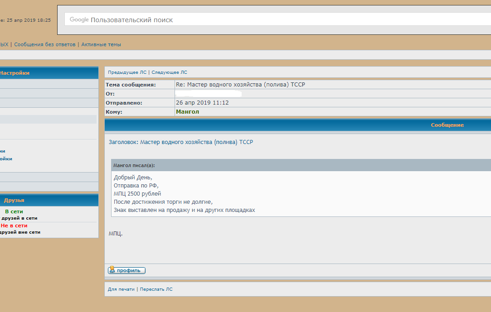Screen dimensions: 491x312
Task: Click the green В сети friends label
Action: pos(14,211)
